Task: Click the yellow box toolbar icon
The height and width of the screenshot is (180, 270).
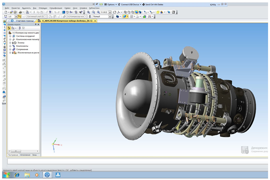Action: (158, 12)
